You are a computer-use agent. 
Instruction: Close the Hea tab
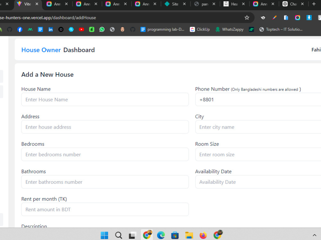coord(243,4)
